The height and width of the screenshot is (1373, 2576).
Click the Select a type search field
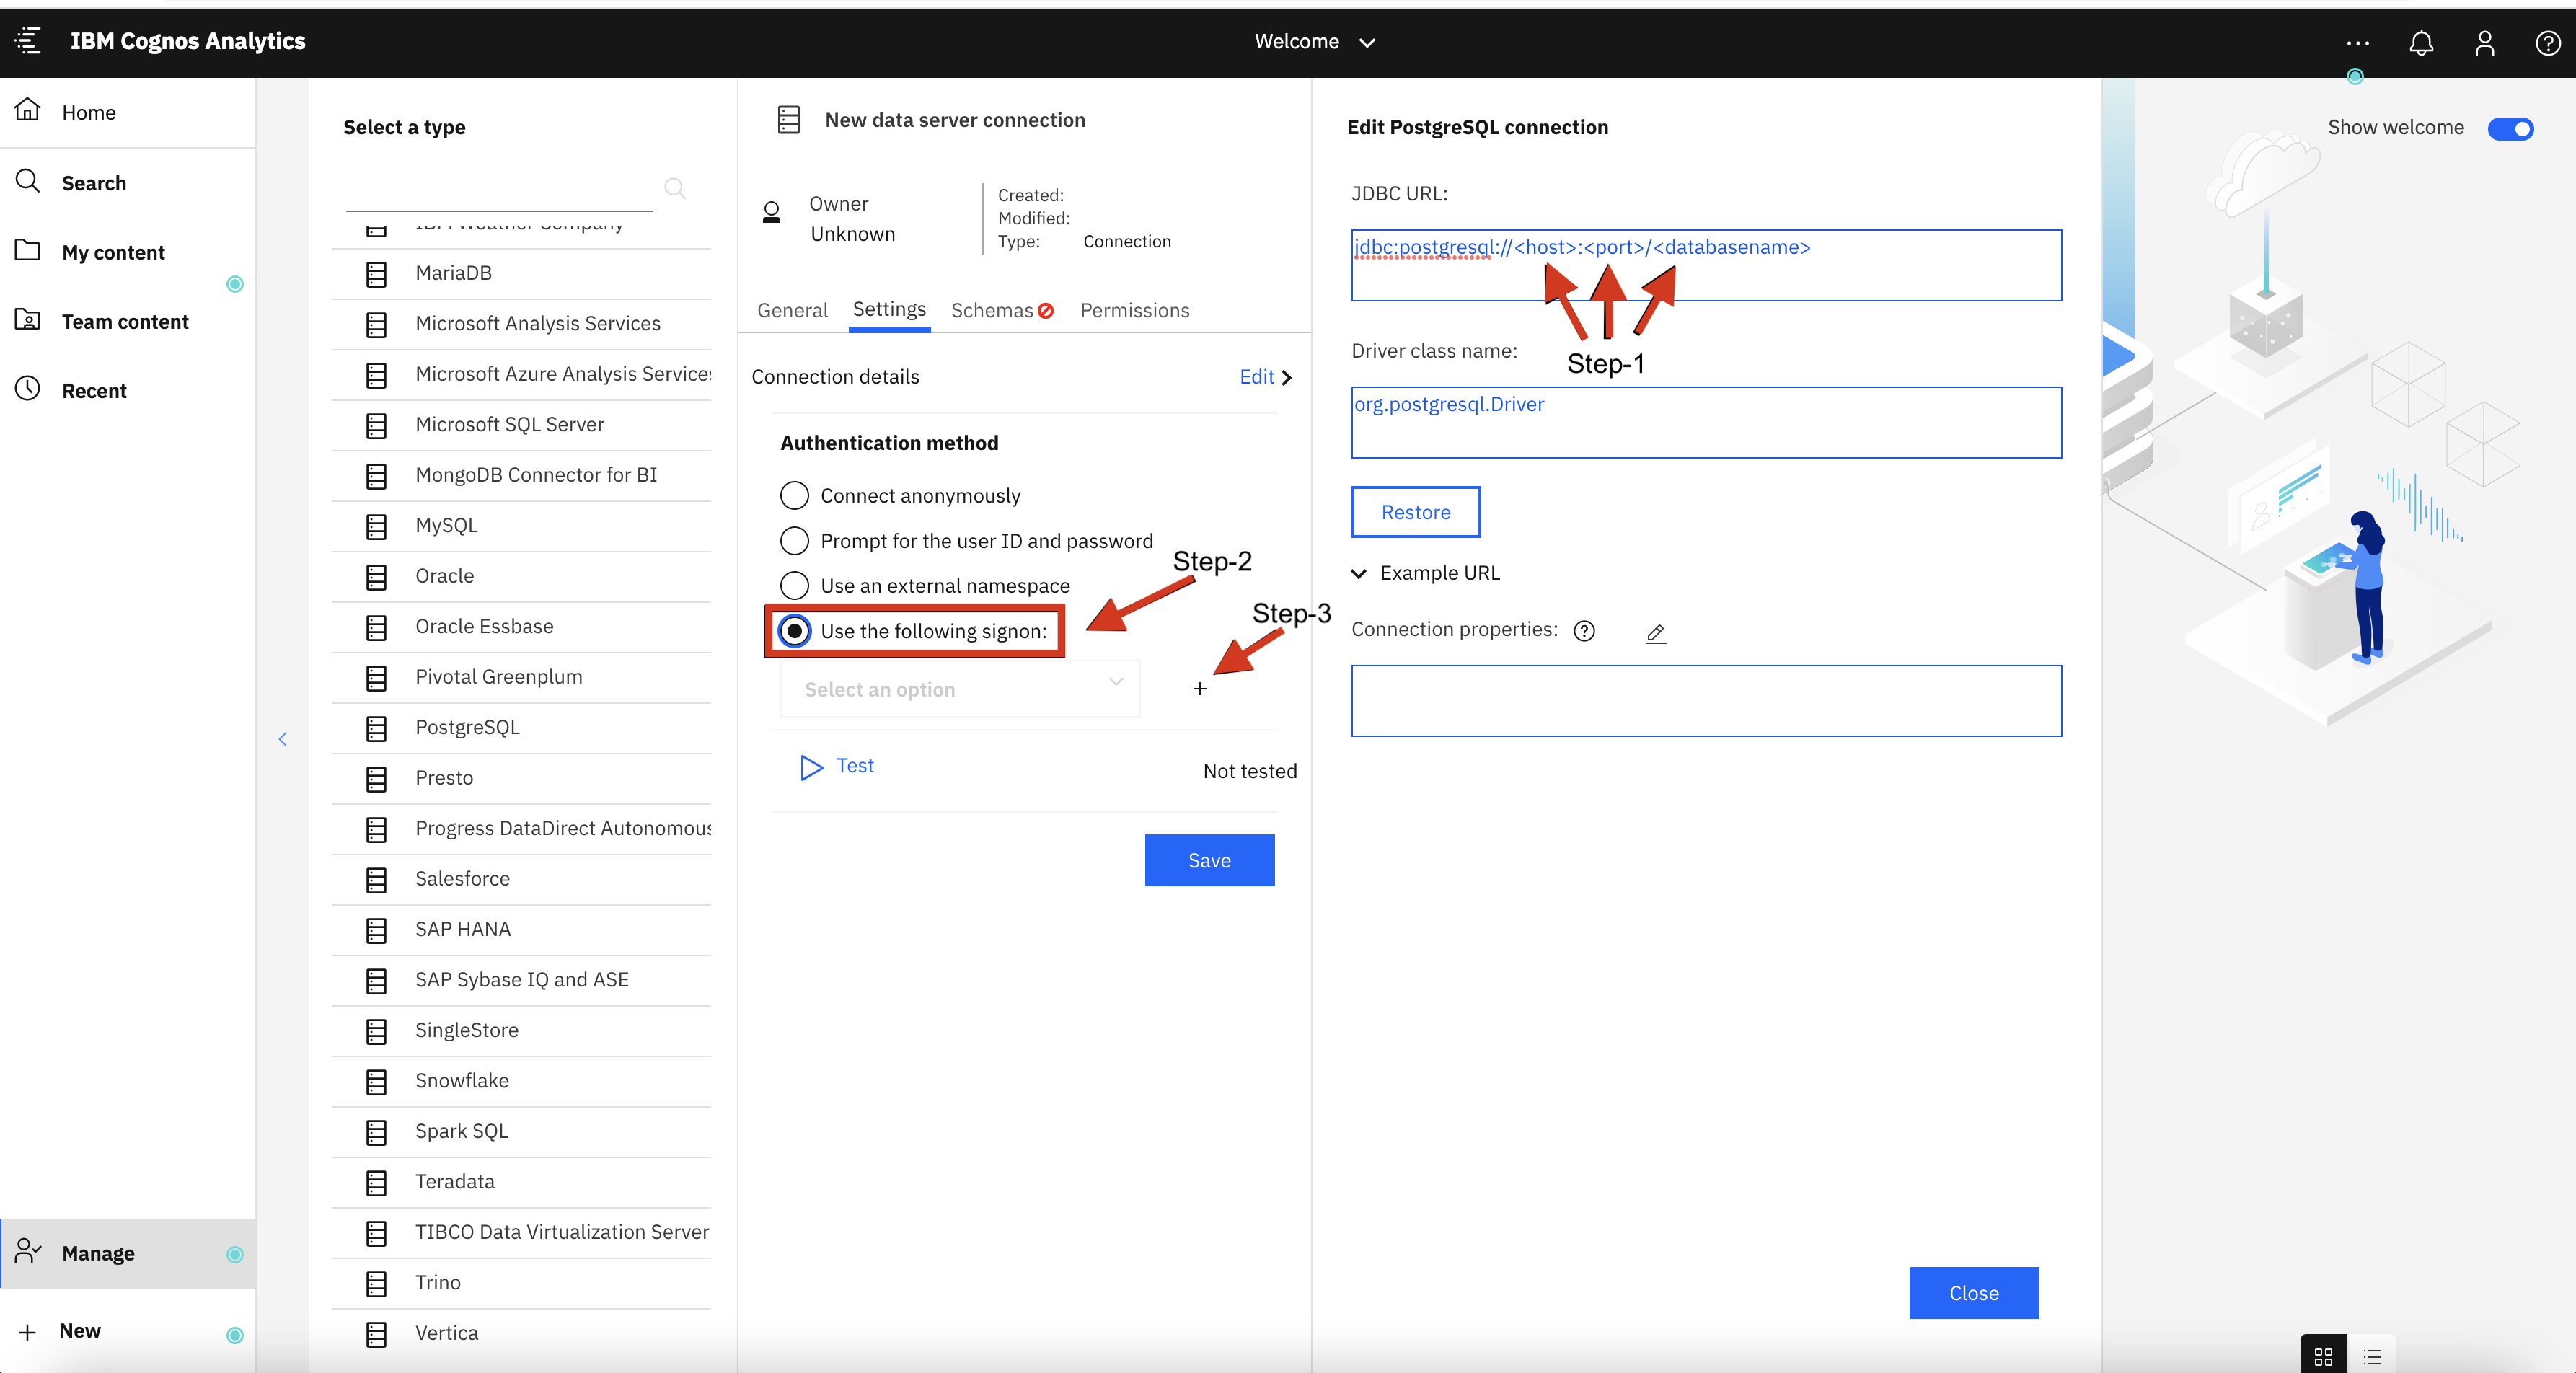(499, 189)
